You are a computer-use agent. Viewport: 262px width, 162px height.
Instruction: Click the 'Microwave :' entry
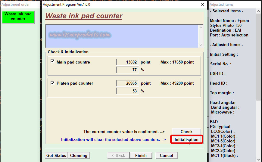[223, 112]
